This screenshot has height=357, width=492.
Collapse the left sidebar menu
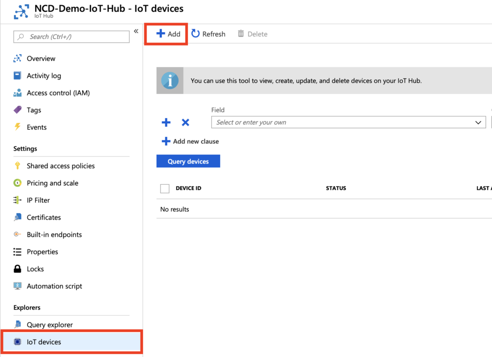[x=136, y=31]
